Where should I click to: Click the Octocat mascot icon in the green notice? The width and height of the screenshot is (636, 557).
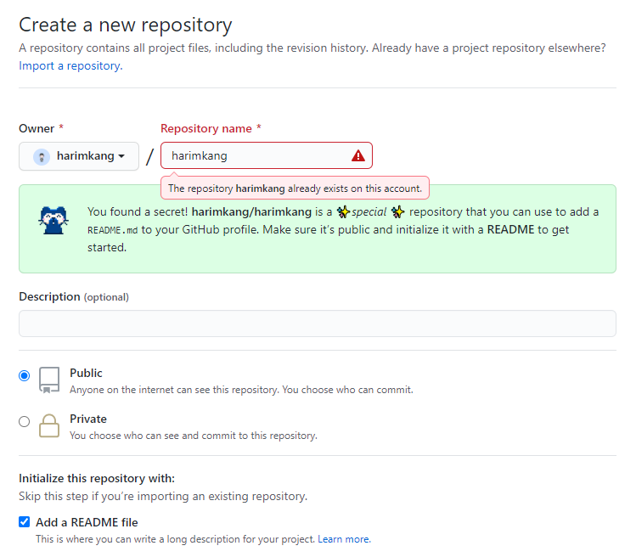(x=53, y=220)
